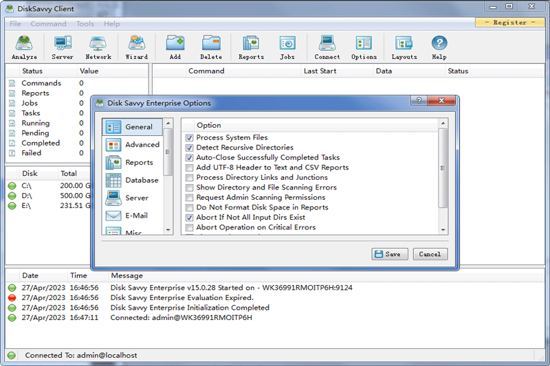Open the Help menu
Image resolution: width=550 pixels, height=366 pixels.
pyautogui.click(x=111, y=24)
